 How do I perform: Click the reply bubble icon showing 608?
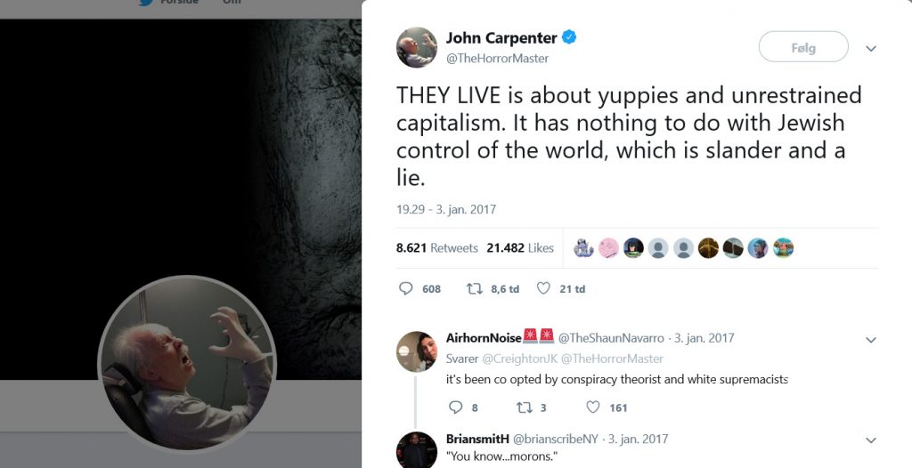tap(406, 288)
